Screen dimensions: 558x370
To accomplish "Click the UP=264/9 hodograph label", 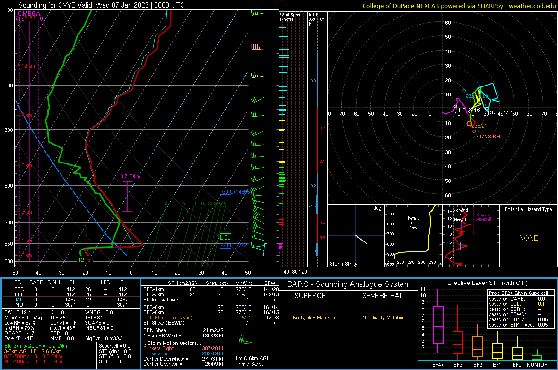I will point(470,110).
